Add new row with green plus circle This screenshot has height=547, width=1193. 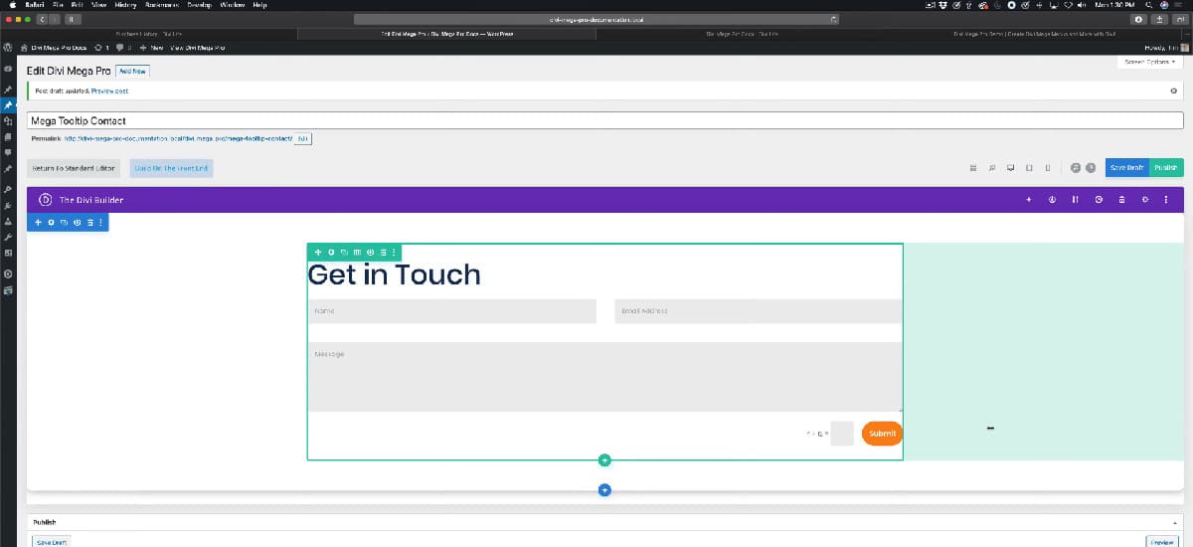coord(604,459)
